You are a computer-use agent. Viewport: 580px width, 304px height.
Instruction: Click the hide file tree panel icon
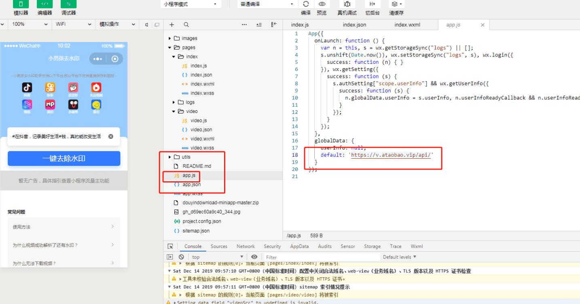[x=274, y=25]
